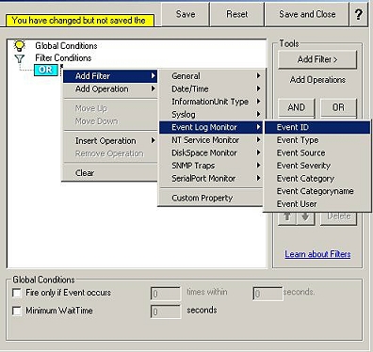Viewport: 373px width, 352px height.
Task: Expand the SerialPort Monitor submenu
Action: pos(211,179)
